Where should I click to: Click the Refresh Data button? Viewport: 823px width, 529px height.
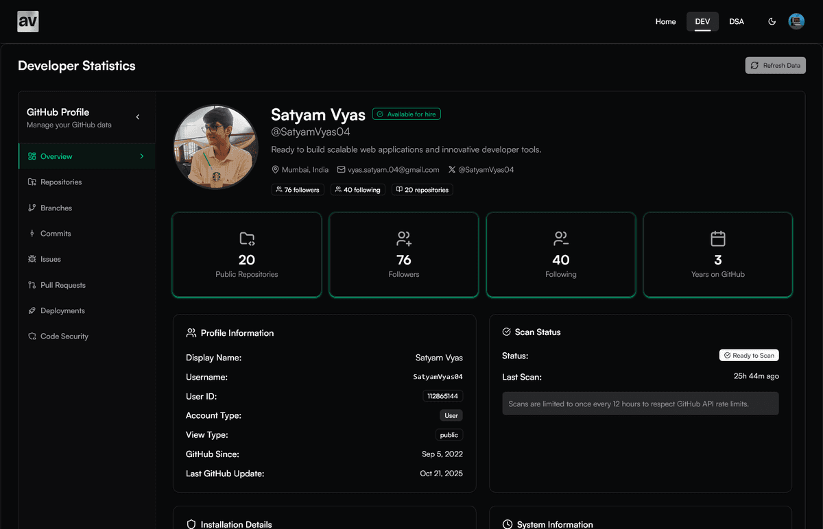click(775, 65)
